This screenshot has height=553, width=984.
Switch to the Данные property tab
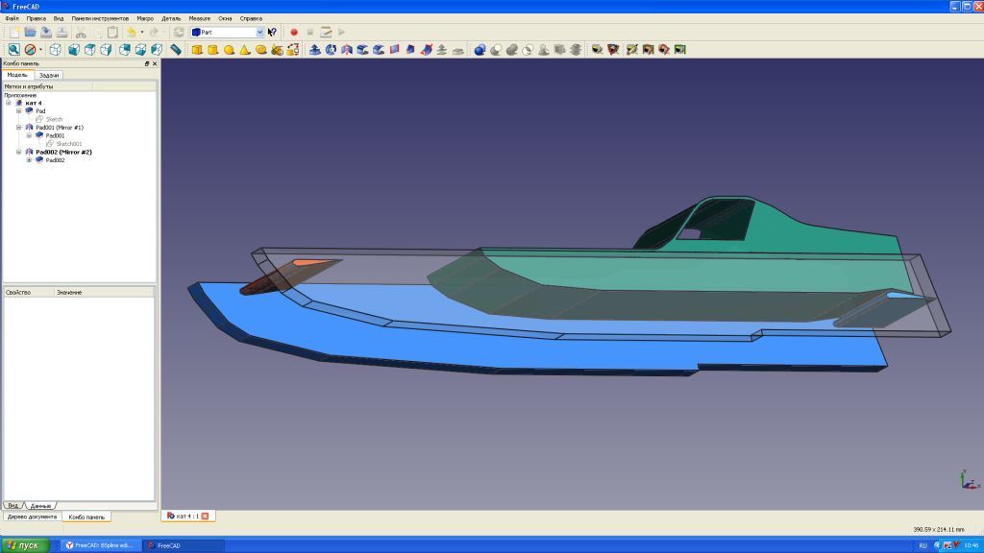[x=40, y=505]
